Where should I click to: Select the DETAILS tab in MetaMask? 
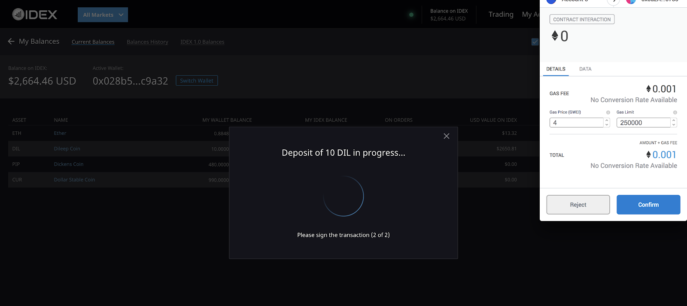coord(556,69)
